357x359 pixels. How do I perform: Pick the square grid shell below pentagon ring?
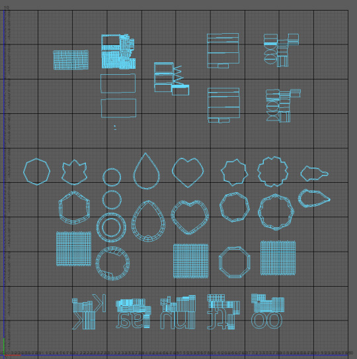(x=73, y=248)
